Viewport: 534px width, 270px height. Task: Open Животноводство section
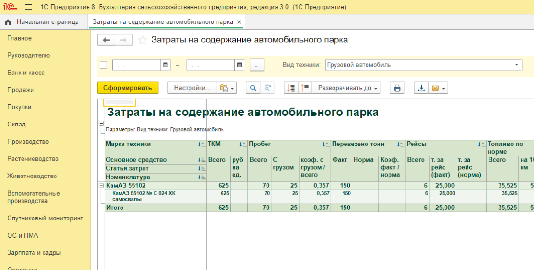[x=32, y=176]
